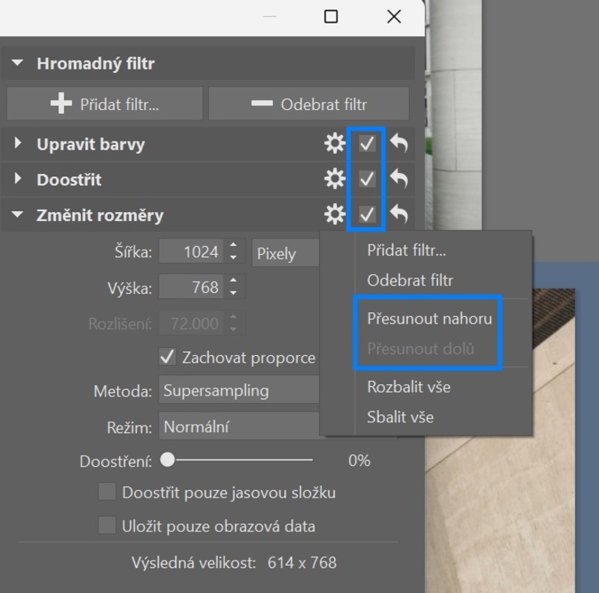Viewport: 599px width, 593px height.
Task: Expand the Upravit barvy filter
Action: click(x=17, y=143)
